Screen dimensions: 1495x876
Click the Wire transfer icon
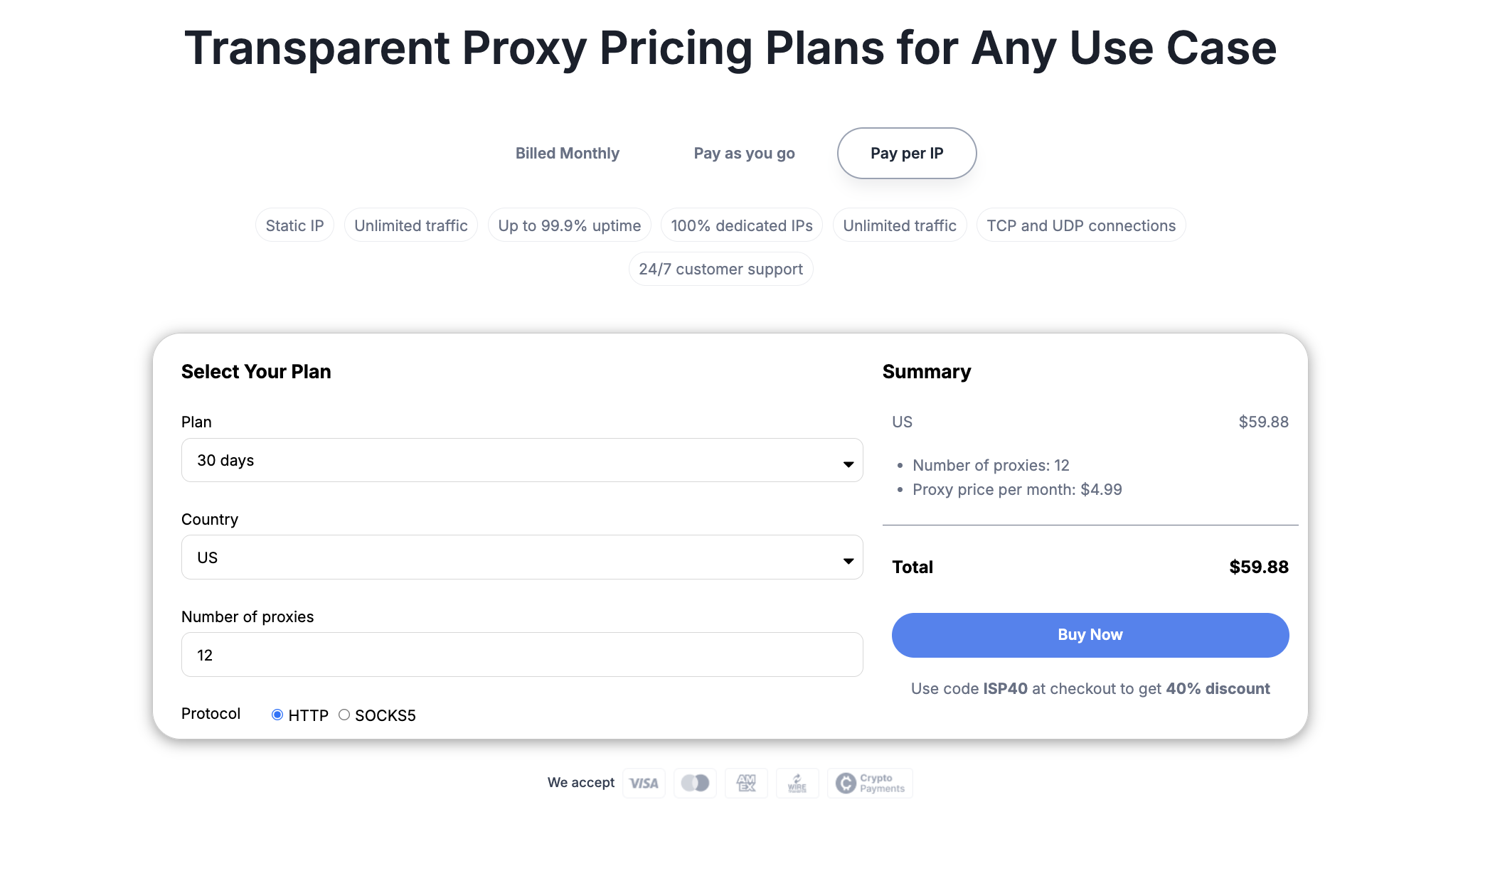point(797,783)
